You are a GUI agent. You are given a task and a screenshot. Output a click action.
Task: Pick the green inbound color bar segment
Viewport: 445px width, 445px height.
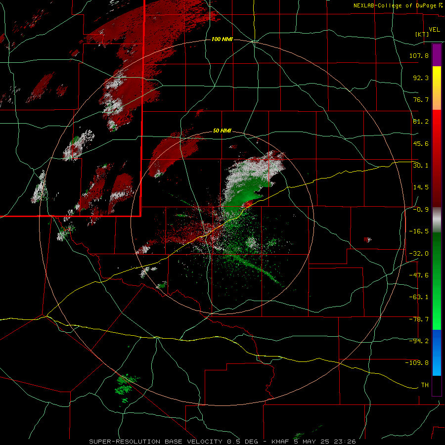click(437, 281)
